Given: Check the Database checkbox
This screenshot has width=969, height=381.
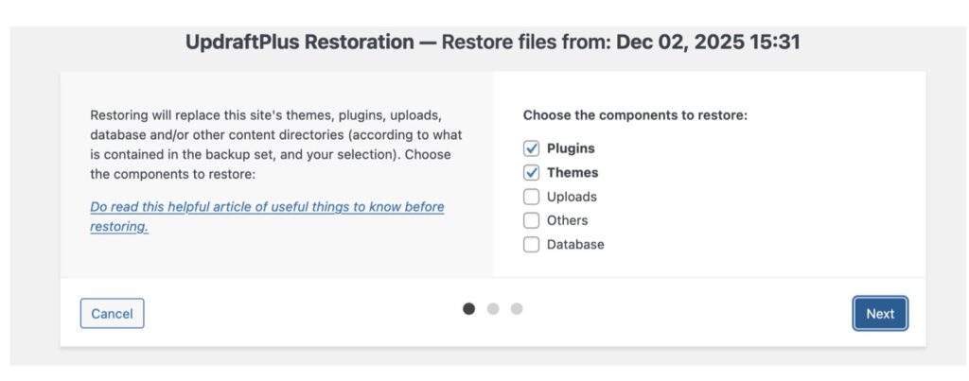Looking at the screenshot, I should 532,244.
